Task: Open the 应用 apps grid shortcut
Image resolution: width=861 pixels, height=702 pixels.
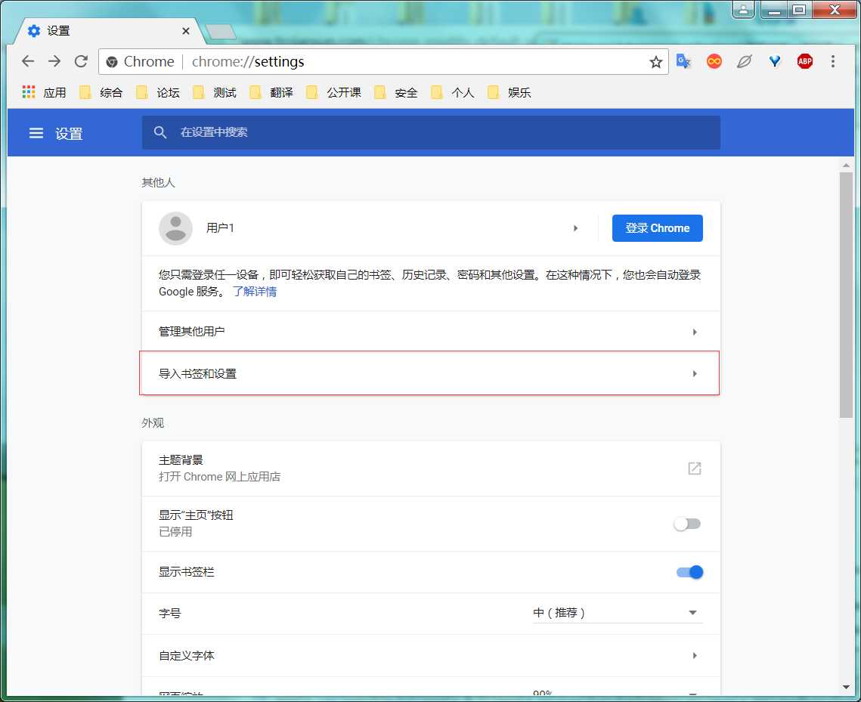Action: click(44, 92)
